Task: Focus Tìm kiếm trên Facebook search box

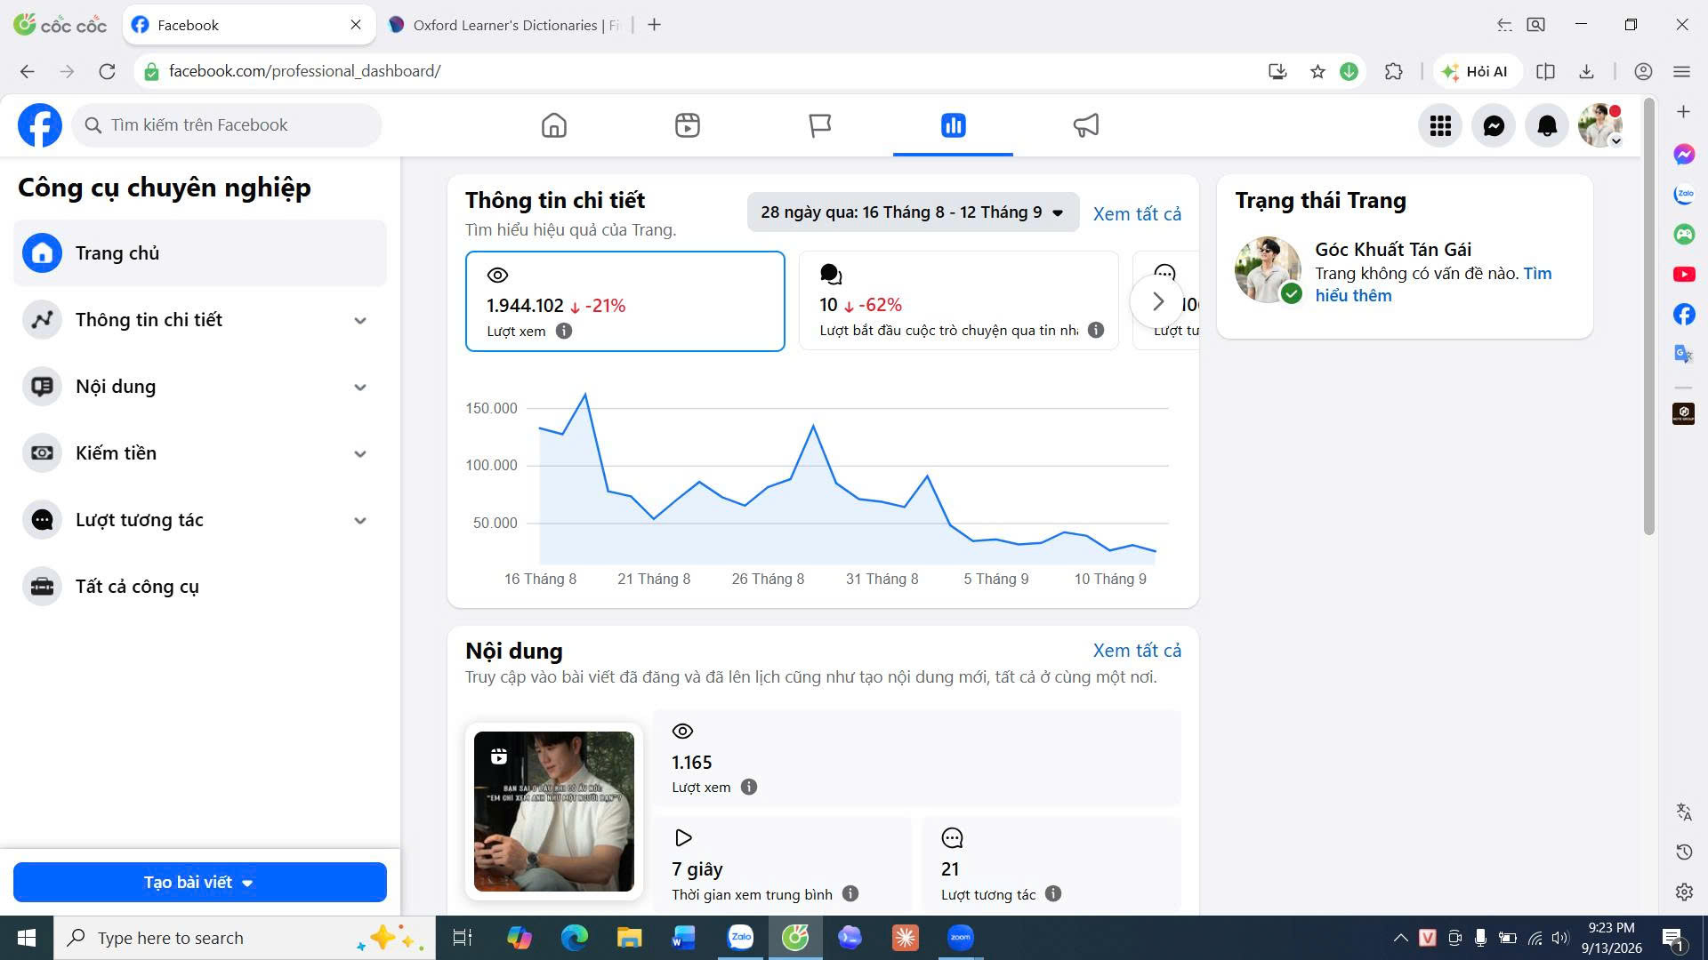Action: coord(227,125)
